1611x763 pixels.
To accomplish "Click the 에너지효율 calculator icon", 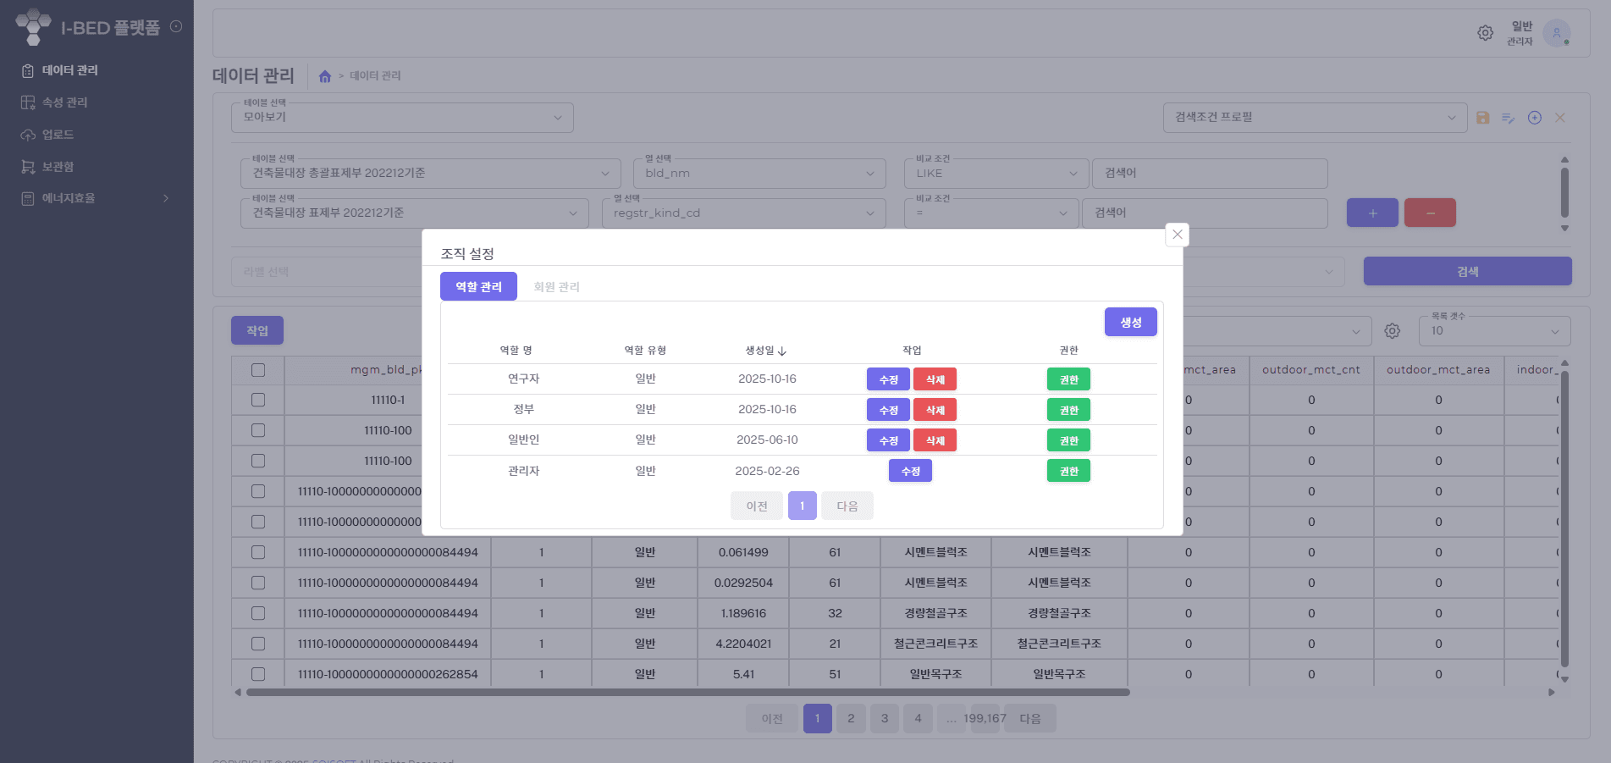I will (28, 198).
